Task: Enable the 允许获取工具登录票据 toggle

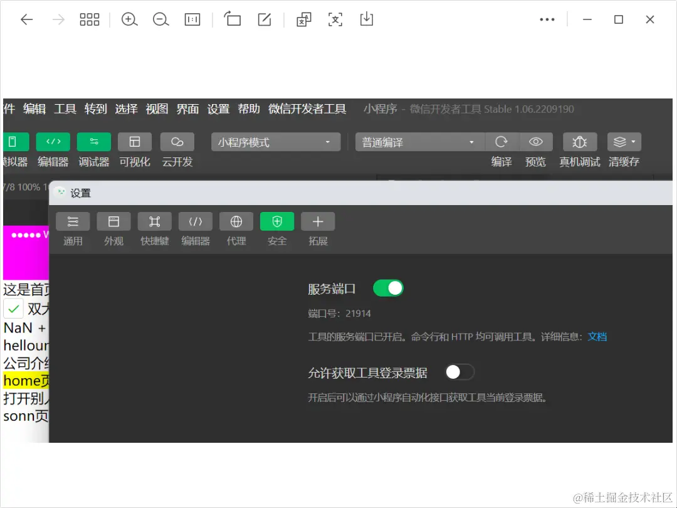Action: click(459, 372)
